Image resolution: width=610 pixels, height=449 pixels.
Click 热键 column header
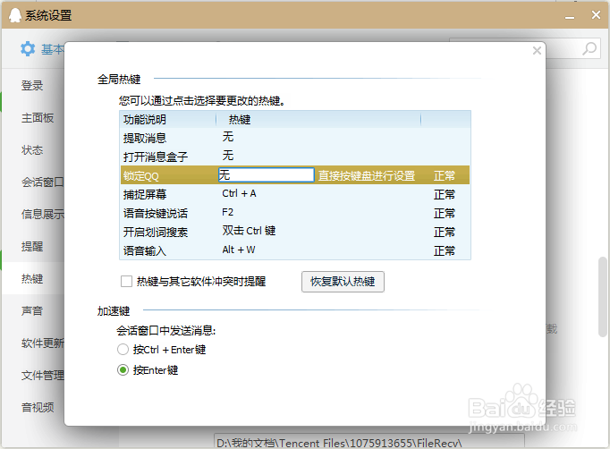tap(240, 120)
